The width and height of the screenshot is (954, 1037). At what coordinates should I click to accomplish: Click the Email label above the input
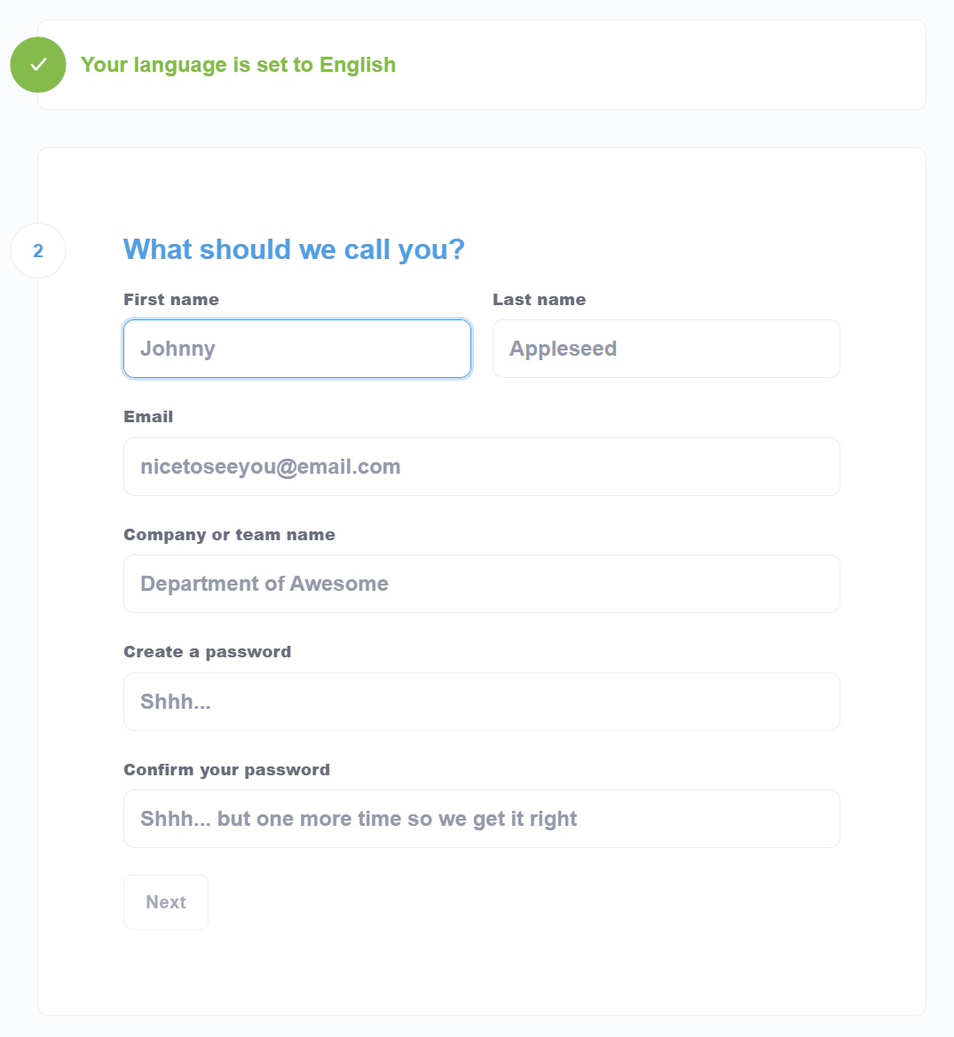tap(148, 417)
